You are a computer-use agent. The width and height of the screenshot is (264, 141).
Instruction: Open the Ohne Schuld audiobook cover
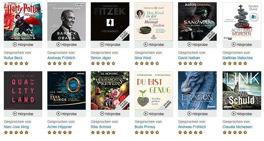pos(242,90)
